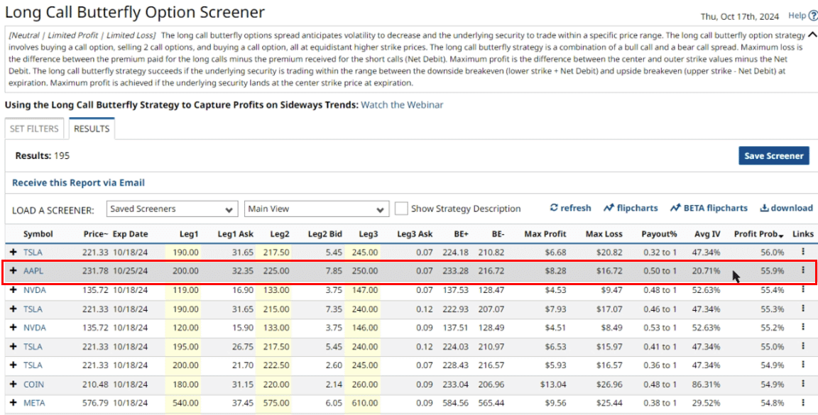The width and height of the screenshot is (818, 415).
Task: Expand the AAPL row plus sign
Action: [13, 270]
